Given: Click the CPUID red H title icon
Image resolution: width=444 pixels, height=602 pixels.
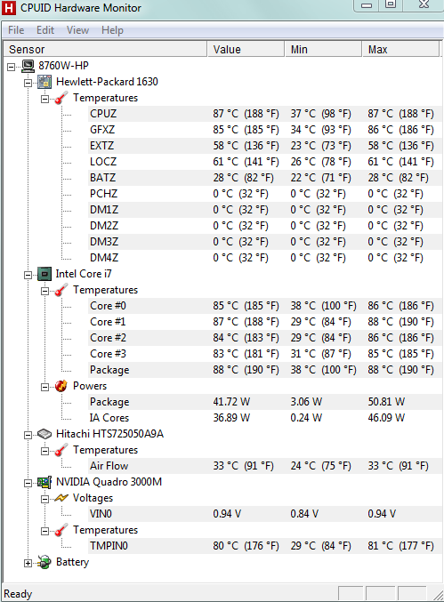Looking at the screenshot, I should click(9, 8).
